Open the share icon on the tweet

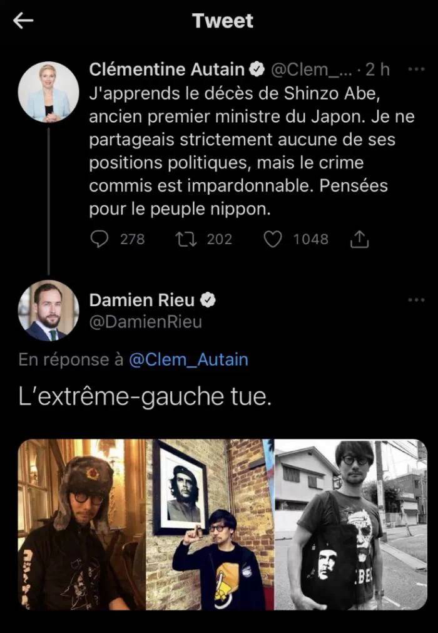click(x=359, y=239)
